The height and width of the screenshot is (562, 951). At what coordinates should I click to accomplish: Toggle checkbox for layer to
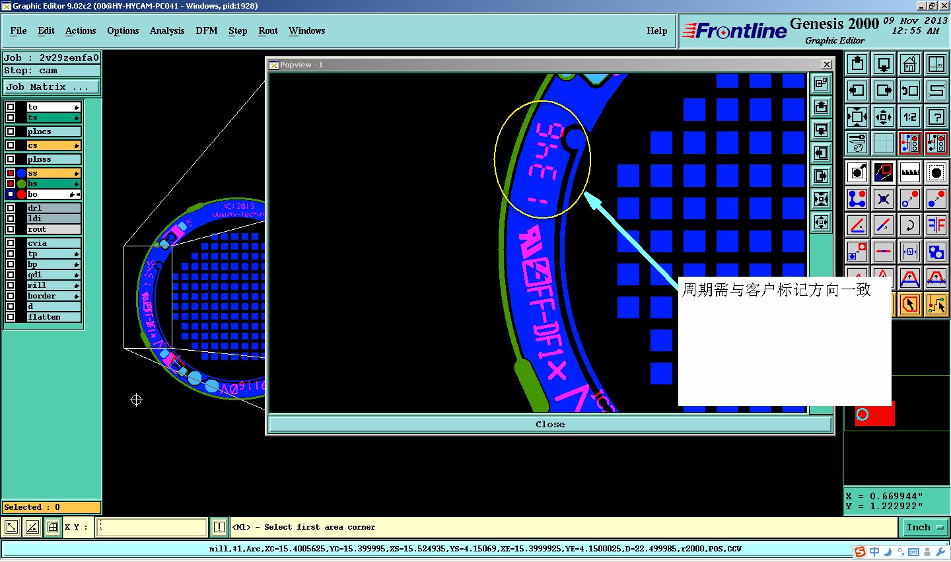11,107
